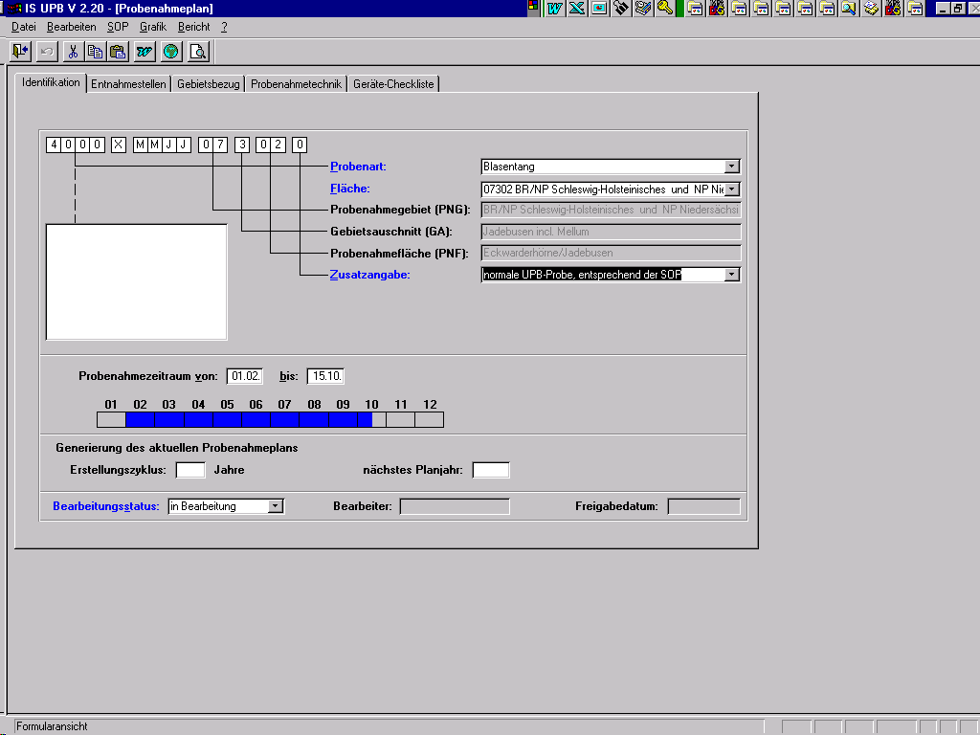Expand the Zusatzangabe dropdown

click(x=732, y=275)
